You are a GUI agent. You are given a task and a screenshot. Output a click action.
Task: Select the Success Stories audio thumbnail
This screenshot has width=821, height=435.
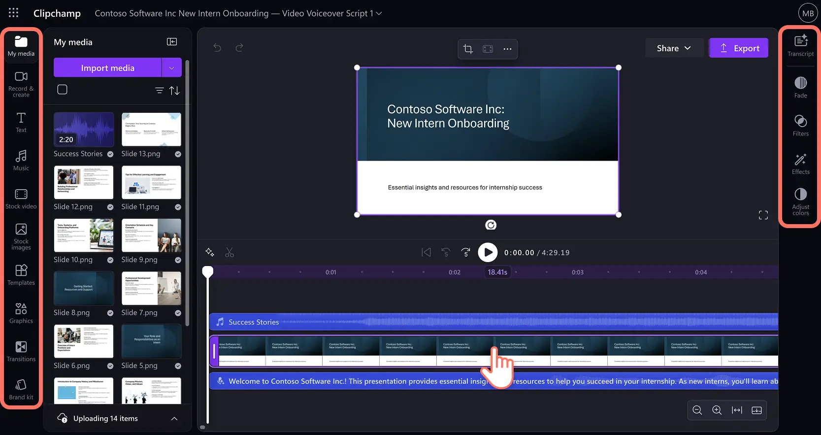84,129
